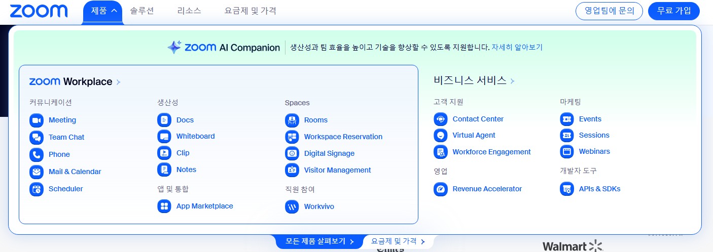
Task: Open the Contact Center link
Action: pyautogui.click(x=478, y=119)
